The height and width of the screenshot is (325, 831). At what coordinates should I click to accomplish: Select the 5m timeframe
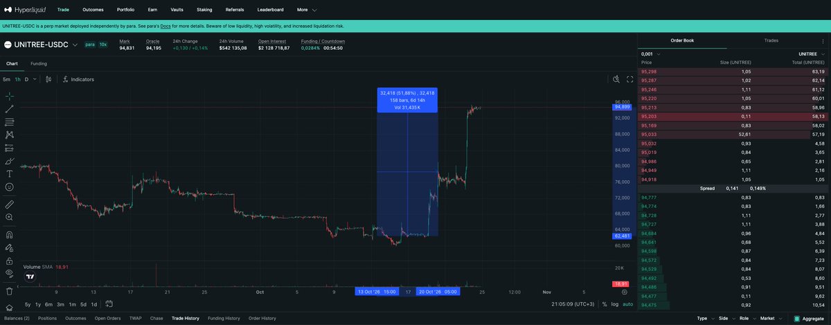(x=6, y=80)
